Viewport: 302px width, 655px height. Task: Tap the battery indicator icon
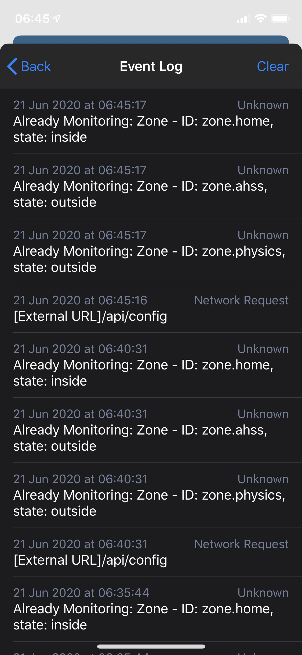pyautogui.click(x=280, y=18)
